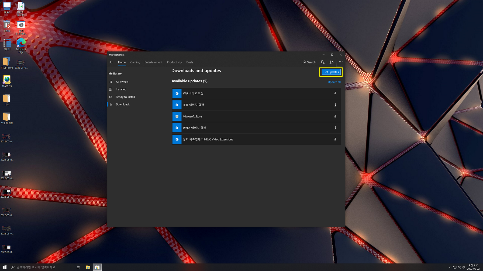Switch to the Gaming tab

pyautogui.click(x=135, y=62)
